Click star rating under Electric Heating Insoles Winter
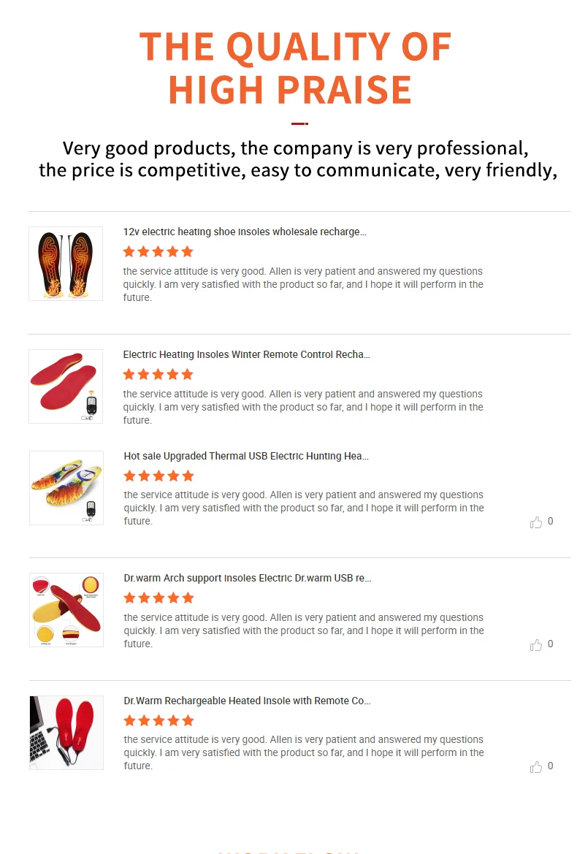The height and width of the screenshot is (854, 577). tap(158, 375)
